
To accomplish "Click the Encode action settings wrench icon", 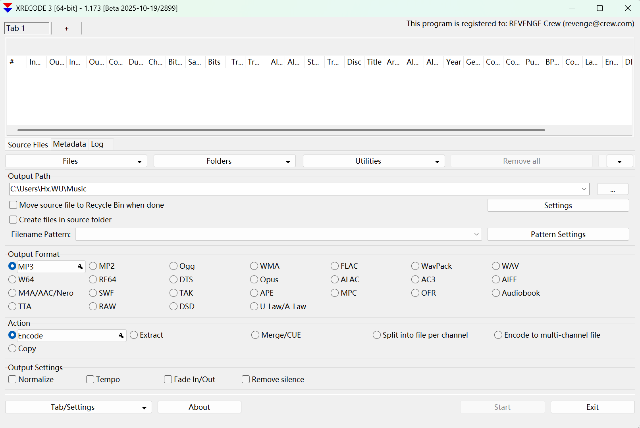I will coord(121,336).
